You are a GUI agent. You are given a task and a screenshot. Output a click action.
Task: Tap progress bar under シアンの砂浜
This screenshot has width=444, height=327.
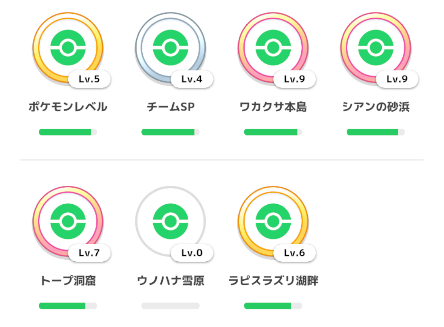coord(376,132)
